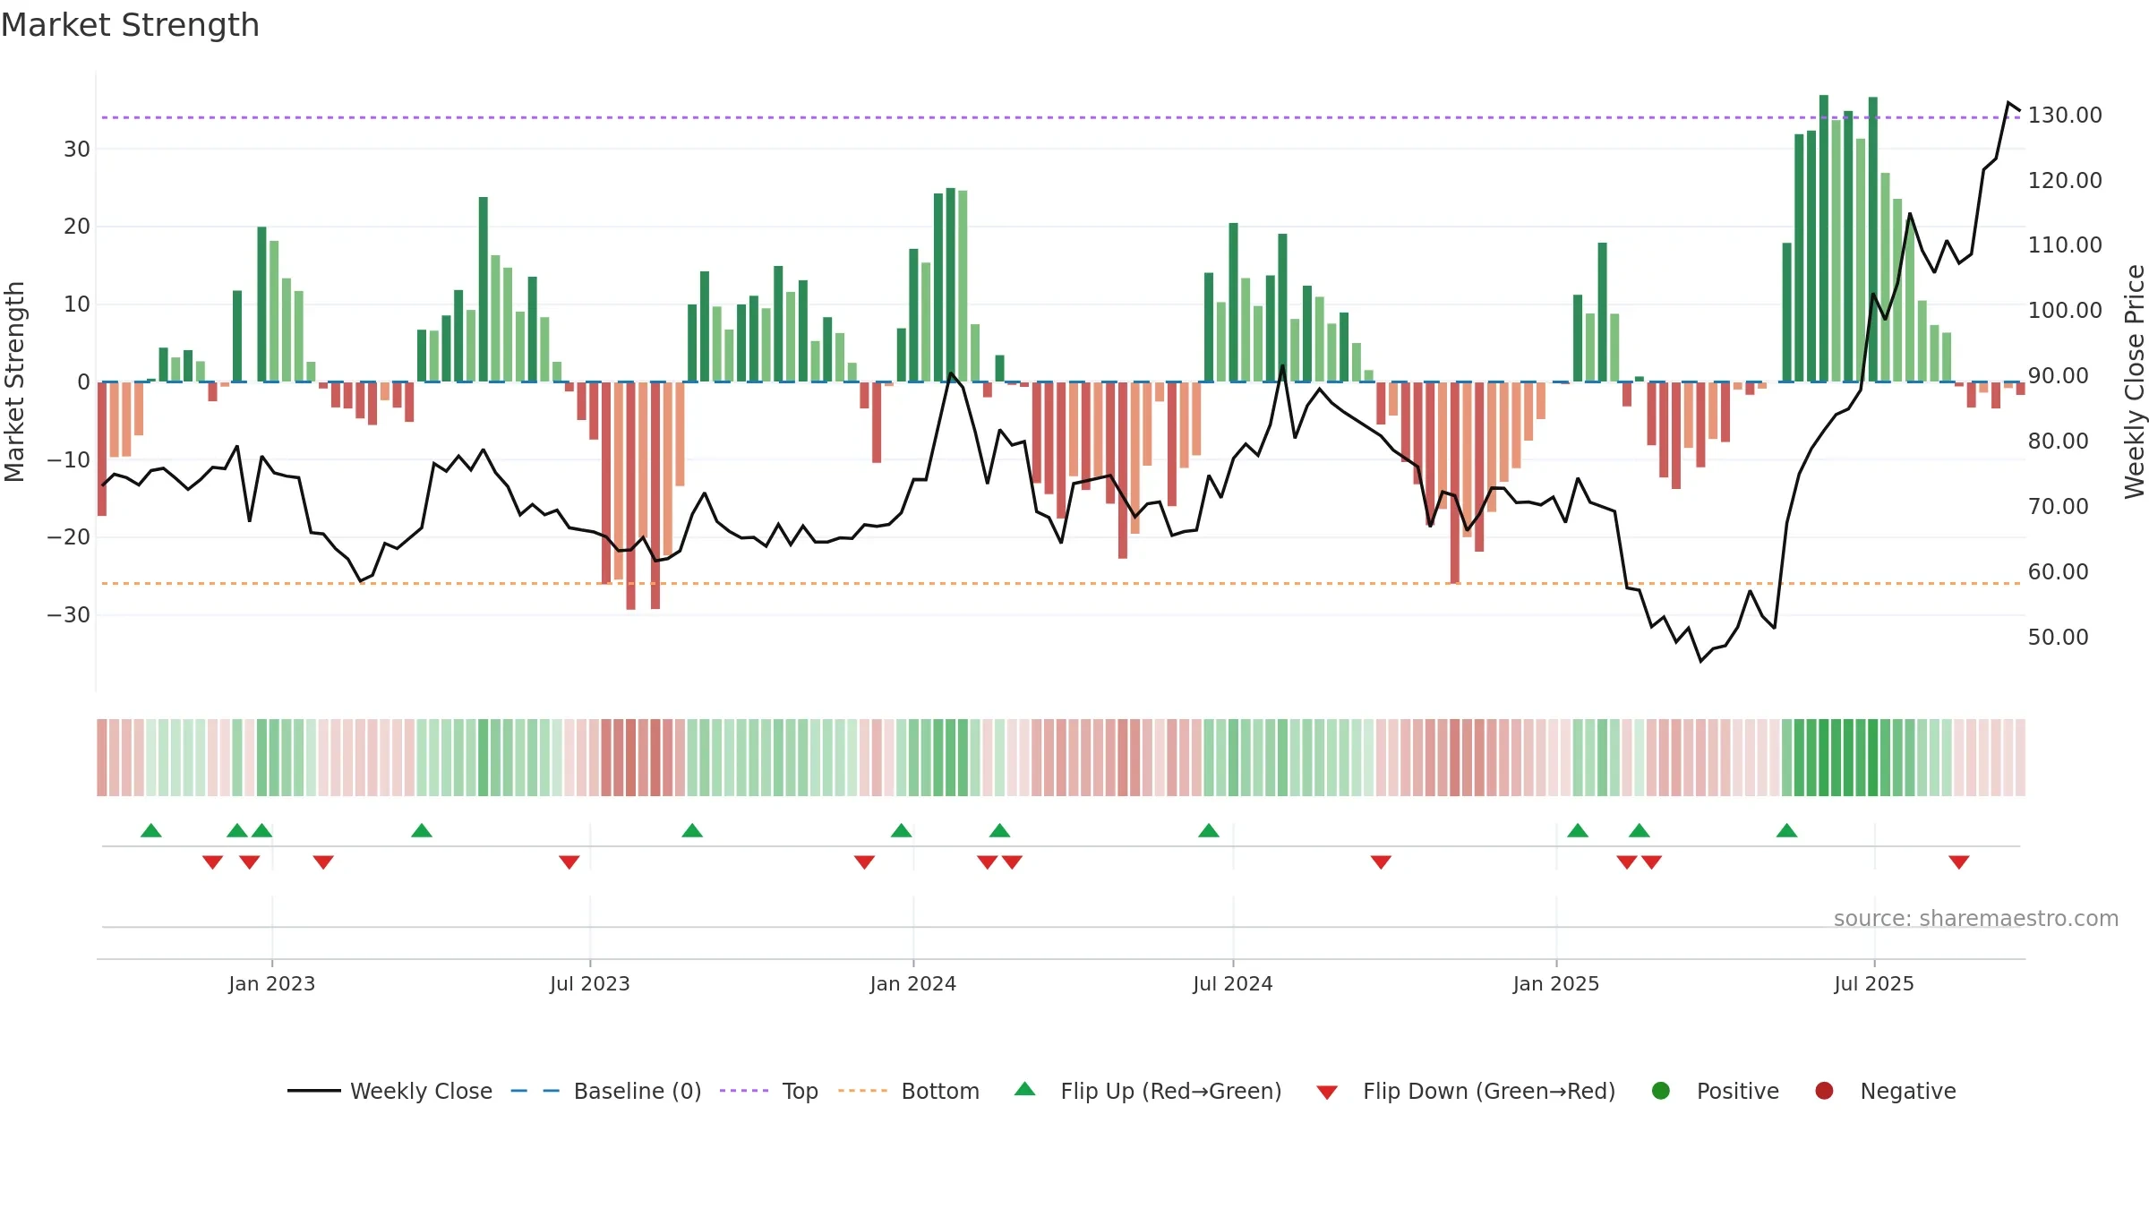Click the Jan 2023 x-axis label
The height and width of the screenshot is (1209, 2149).
click(x=272, y=983)
